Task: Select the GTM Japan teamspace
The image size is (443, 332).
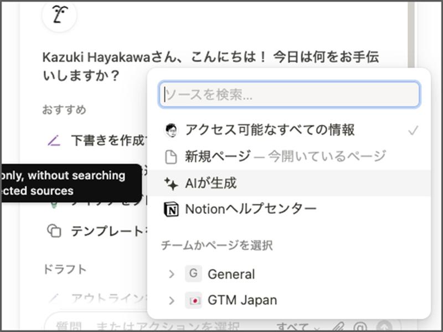Action: 289,301
